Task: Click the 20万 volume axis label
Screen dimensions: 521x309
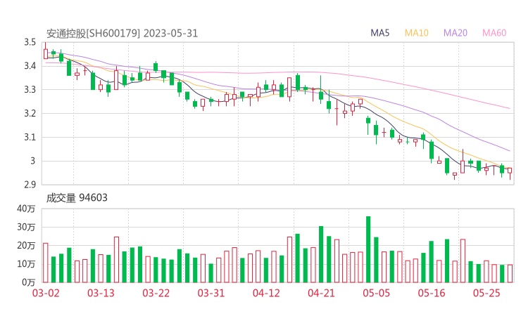Action: coord(26,246)
